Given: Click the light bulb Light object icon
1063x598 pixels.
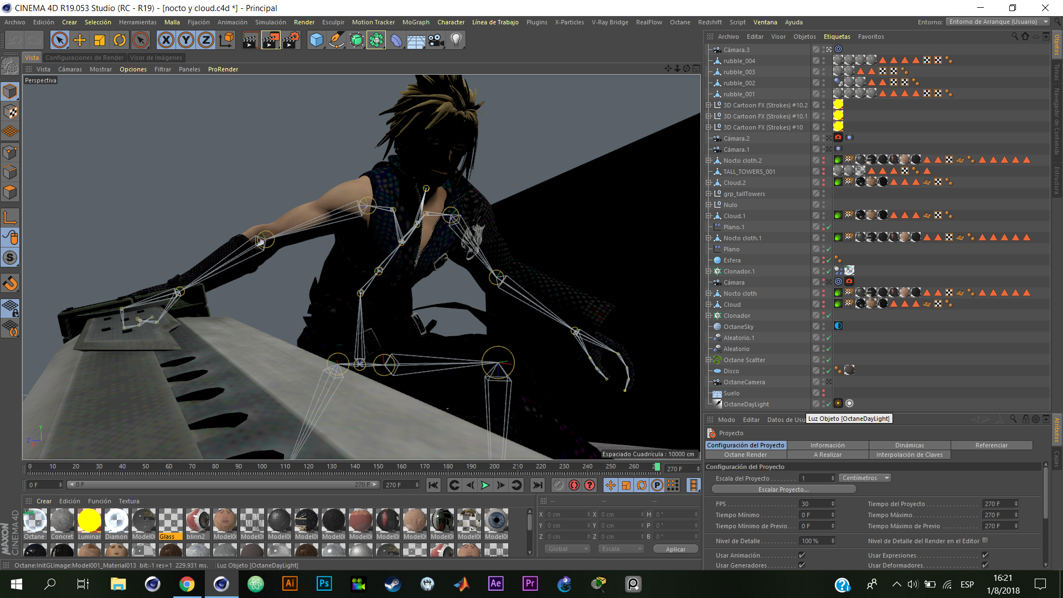Looking at the screenshot, I should coord(456,40).
